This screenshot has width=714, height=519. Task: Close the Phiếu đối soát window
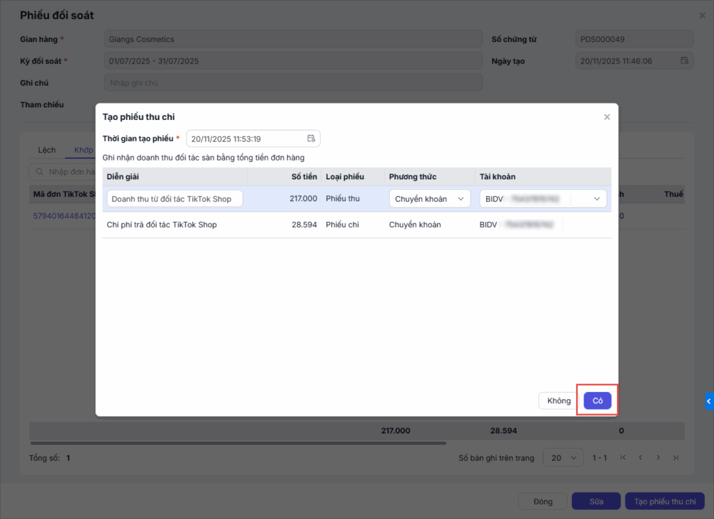tap(702, 15)
